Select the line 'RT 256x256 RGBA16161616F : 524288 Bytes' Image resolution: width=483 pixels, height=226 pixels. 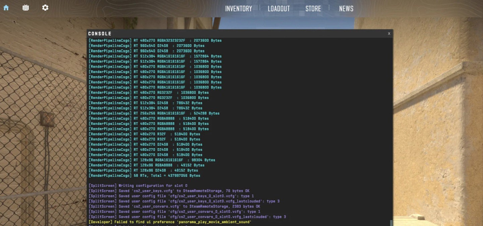tap(154, 113)
